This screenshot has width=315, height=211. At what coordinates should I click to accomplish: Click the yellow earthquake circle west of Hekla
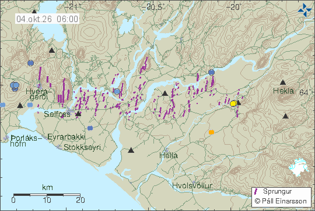pos(233,103)
